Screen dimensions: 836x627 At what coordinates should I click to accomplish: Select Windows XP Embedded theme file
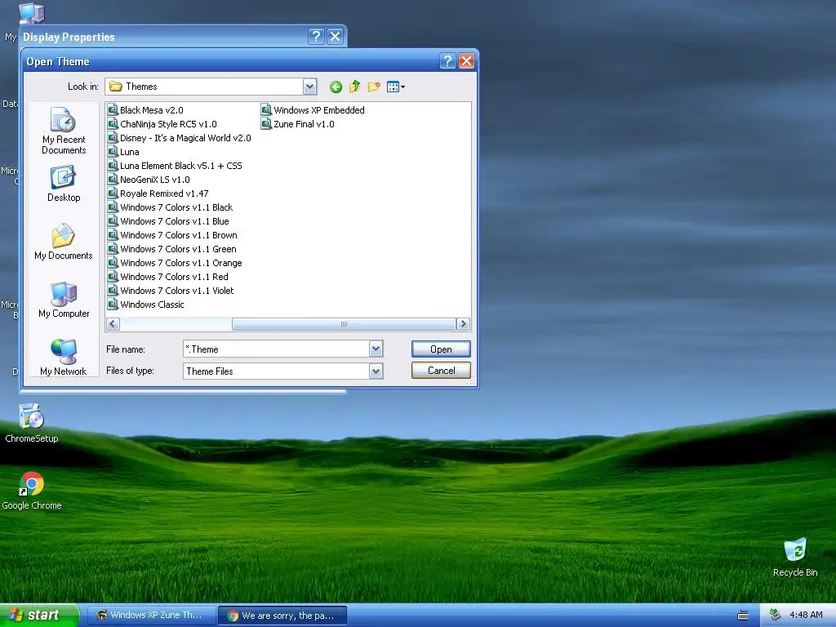coord(313,110)
